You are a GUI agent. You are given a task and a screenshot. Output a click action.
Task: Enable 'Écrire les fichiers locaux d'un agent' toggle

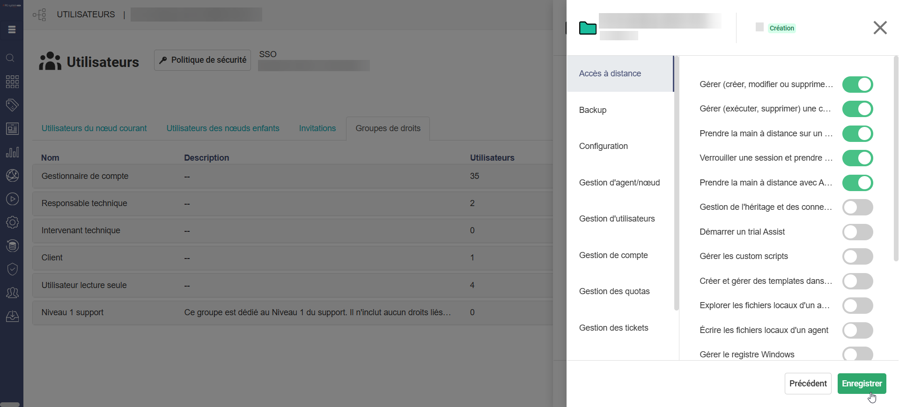point(857,330)
